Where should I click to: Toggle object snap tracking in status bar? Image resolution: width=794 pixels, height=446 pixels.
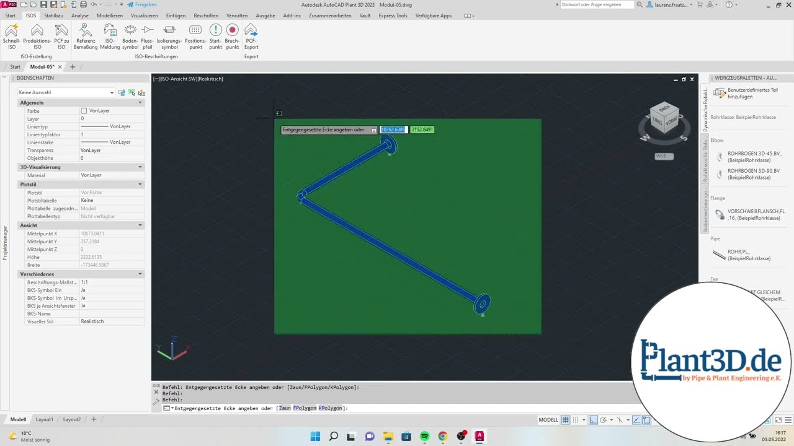coord(636,419)
